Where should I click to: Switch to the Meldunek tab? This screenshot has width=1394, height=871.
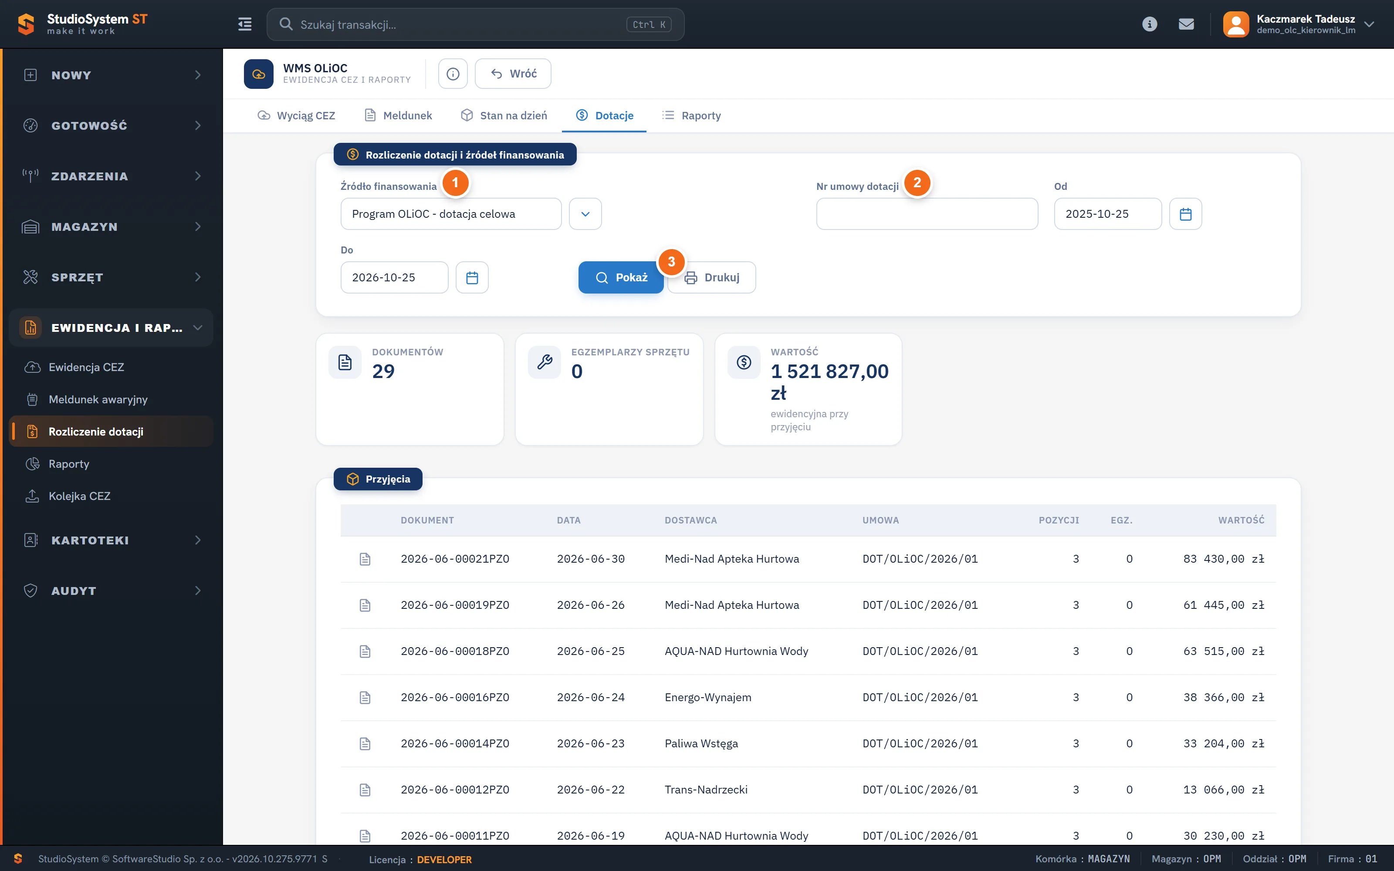(398, 115)
